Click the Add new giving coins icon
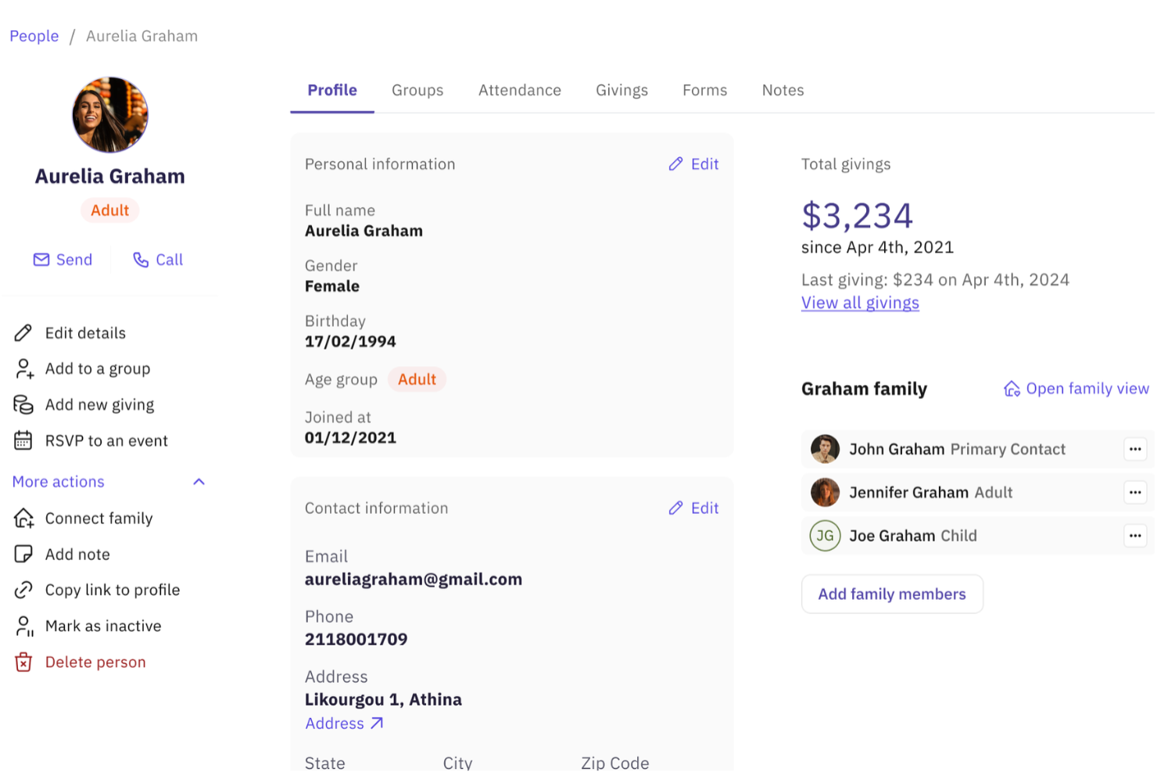Viewport: 1157px width, 772px height. pos(24,404)
